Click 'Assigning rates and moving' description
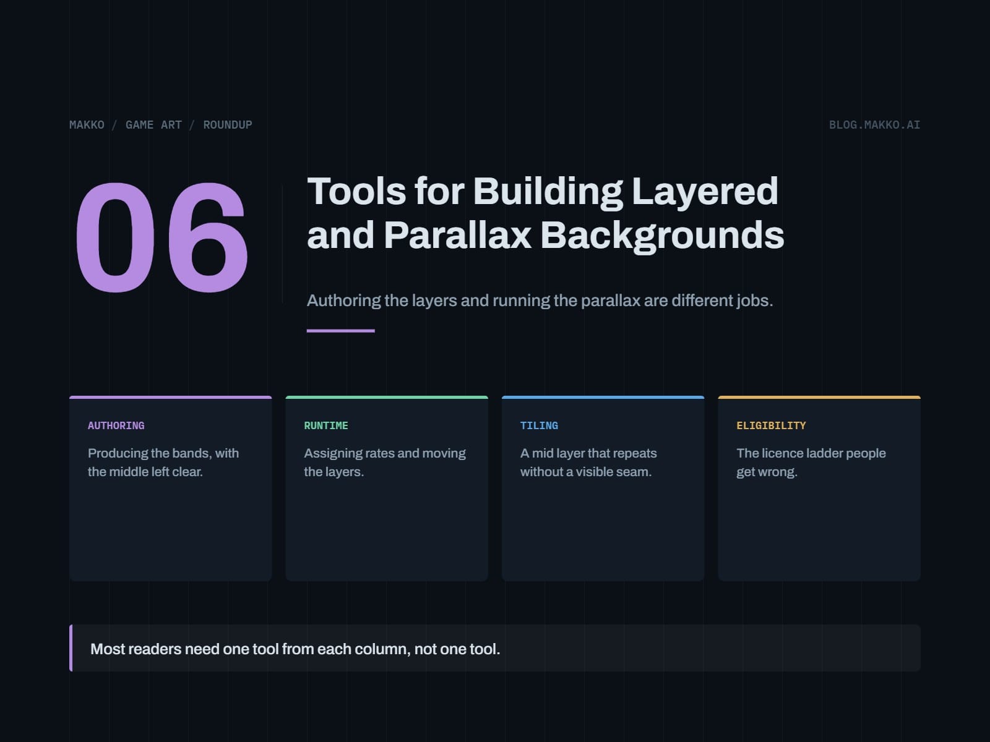The height and width of the screenshot is (742, 990). [x=385, y=463]
